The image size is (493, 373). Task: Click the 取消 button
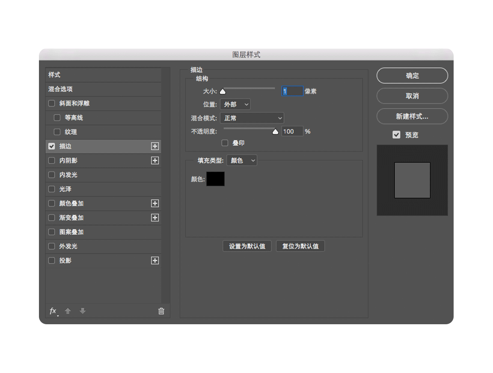pos(412,96)
